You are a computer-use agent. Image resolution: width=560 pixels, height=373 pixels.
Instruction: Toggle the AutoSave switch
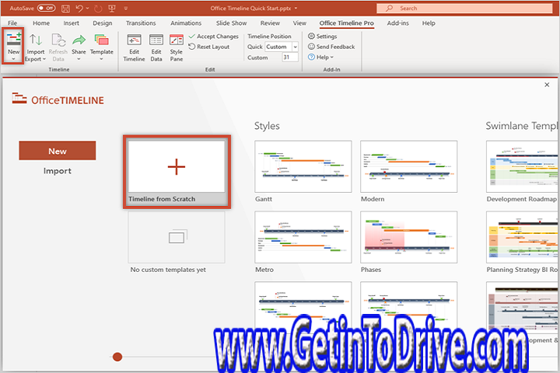point(46,8)
